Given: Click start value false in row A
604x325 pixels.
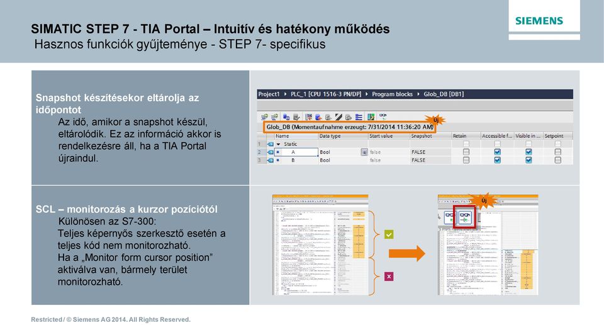Looking at the screenshot, I should (x=375, y=152).
